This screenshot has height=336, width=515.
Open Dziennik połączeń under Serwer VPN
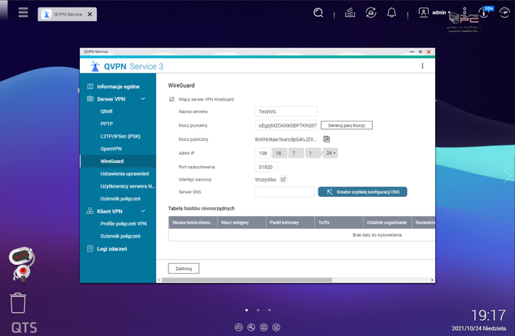point(120,198)
